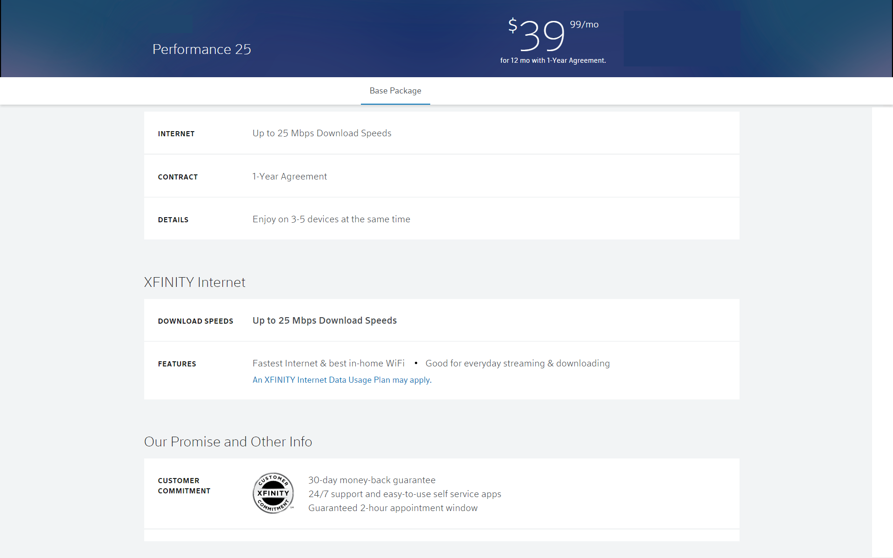This screenshot has height=558, width=893.
Task: Click the DOWNLOAD SPEEDS label
Action: coord(195,321)
